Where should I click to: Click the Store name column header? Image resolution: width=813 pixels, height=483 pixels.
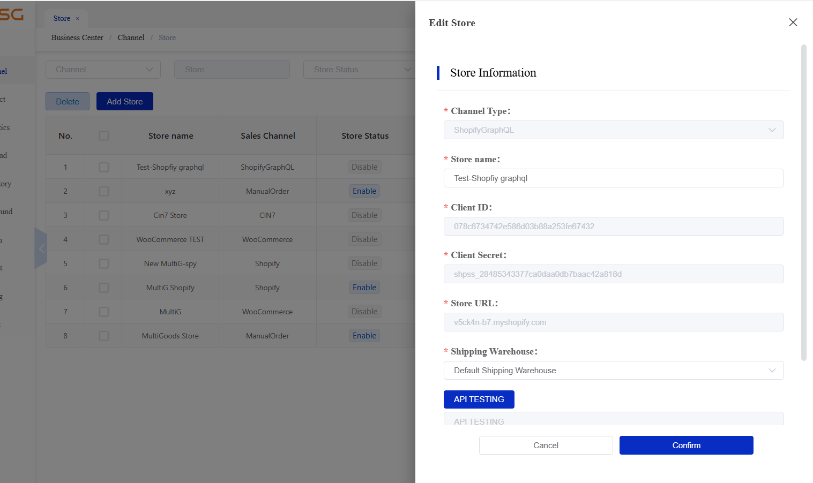(171, 136)
